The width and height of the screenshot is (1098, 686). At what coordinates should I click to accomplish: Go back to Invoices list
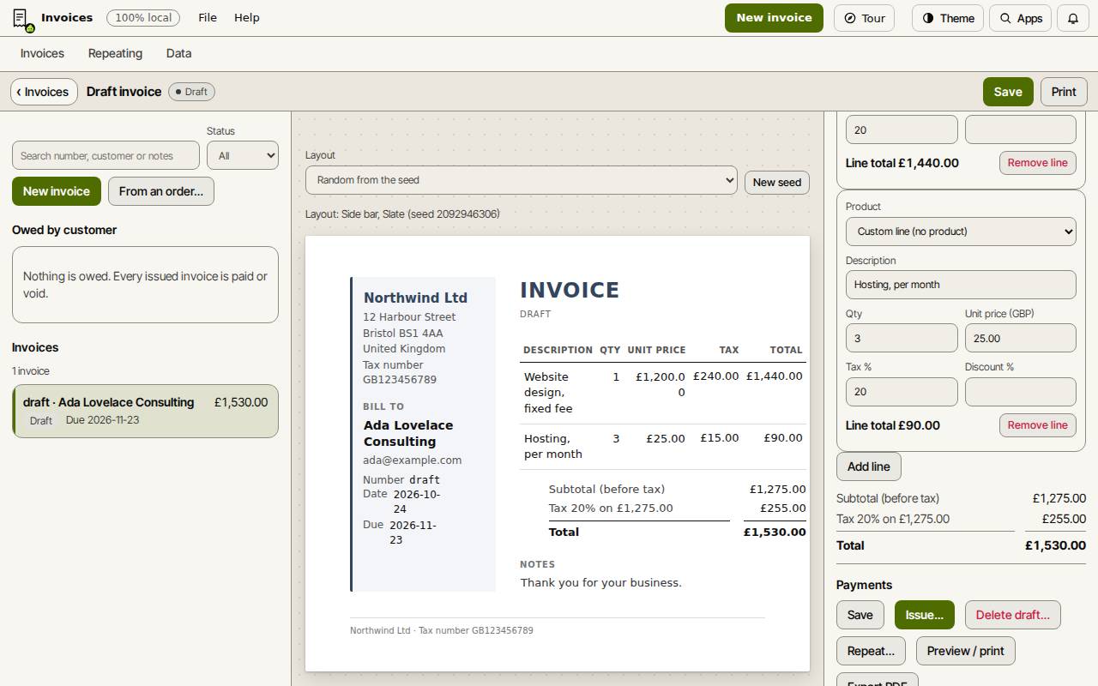[44, 92]
